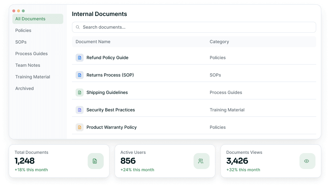The width and height of the screenshot is (330, 185).
Task: Click the 856 active users value
Action: [x=128, y=161]
